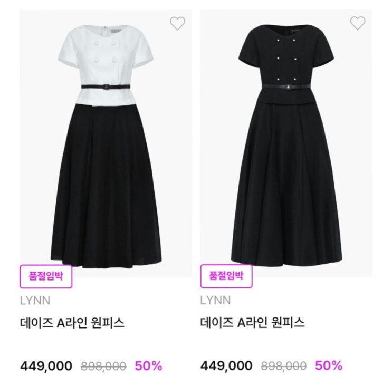Click right 50% discount label

point(329,366)
